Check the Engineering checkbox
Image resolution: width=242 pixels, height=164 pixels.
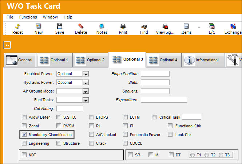pyautogui.click(x=24, y=143)
